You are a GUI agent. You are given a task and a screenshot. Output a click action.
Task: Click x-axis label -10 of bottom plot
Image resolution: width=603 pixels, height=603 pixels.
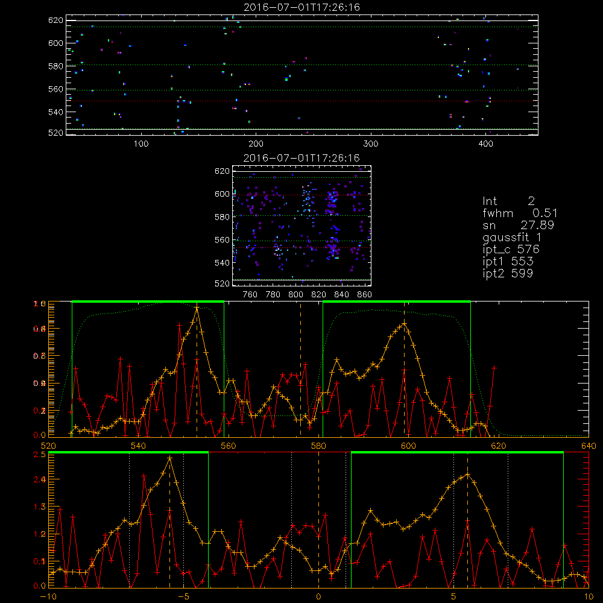tap(48, 597)
